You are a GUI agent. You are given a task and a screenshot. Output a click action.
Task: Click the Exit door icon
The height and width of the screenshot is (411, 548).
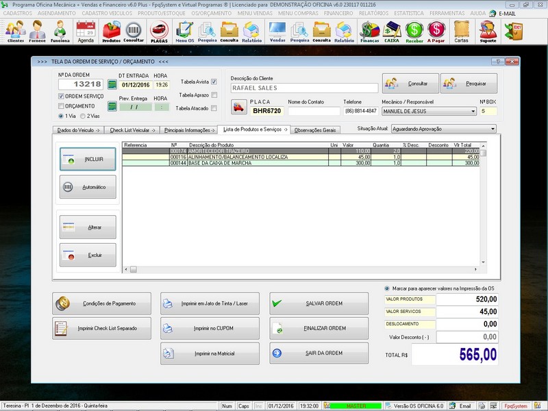click(x=514, y=31)
